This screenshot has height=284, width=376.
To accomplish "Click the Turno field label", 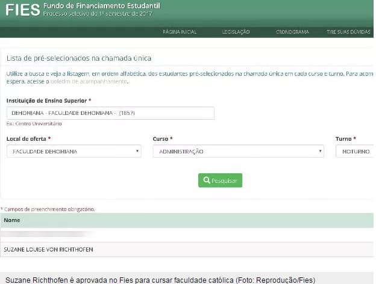I will pyautogui.click(x=346, y=138).
